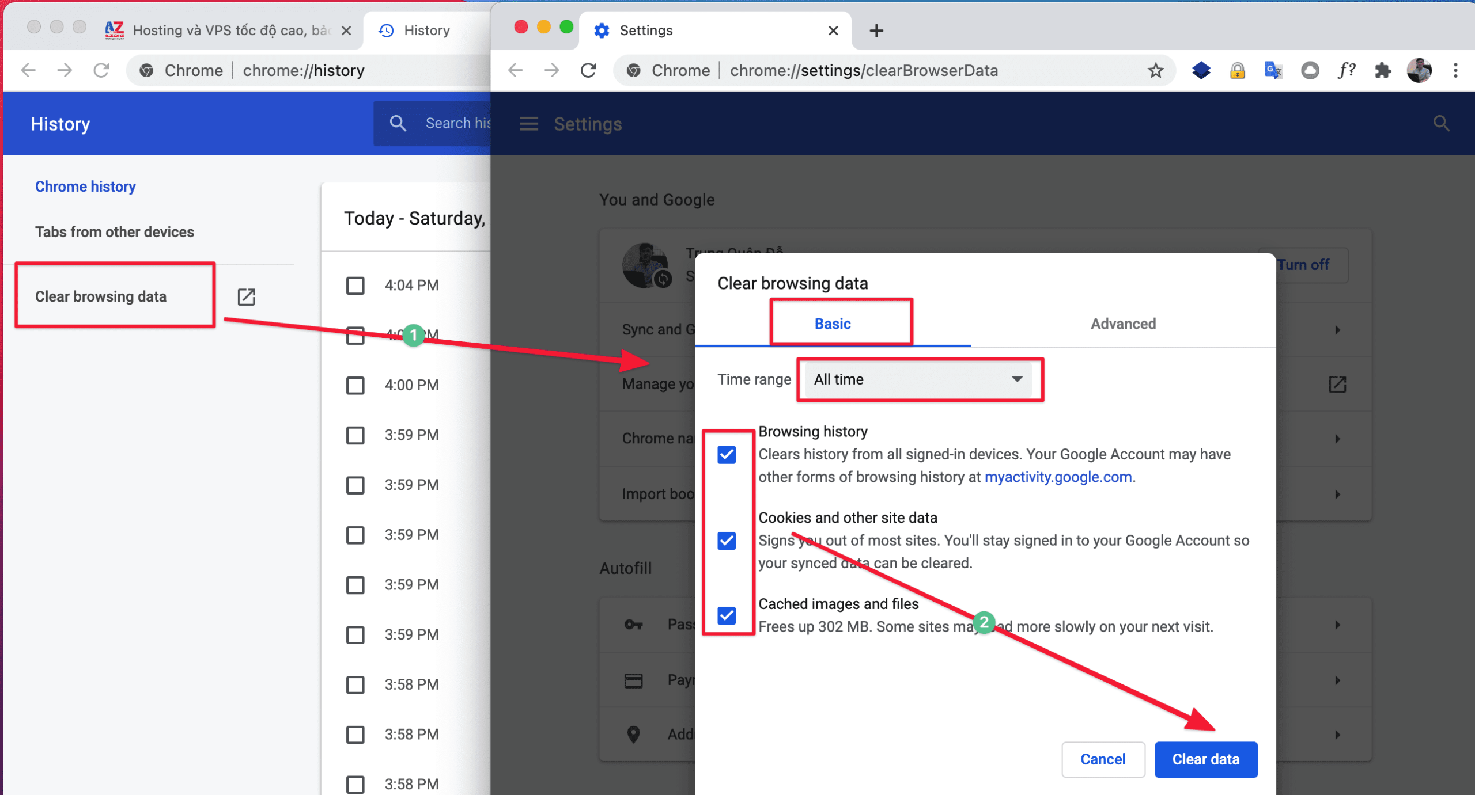The height and width of the screenshot is (795, 1475).
Task: Click the Addresses location pin icon
Action: click(x=633, y=735)
